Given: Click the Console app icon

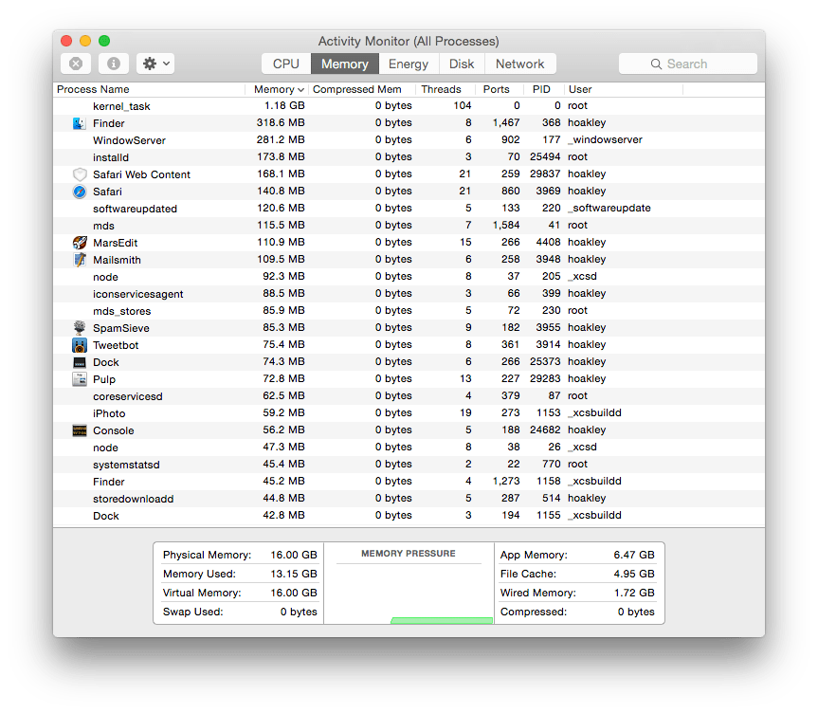Looking at the screenshot, I should coord(80,430).
